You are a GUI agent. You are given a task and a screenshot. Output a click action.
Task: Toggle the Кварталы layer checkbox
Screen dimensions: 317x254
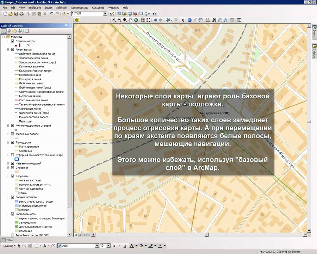click(13, 176)
